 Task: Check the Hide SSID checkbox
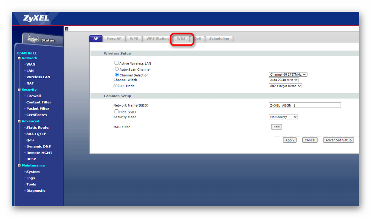point(117,111)
